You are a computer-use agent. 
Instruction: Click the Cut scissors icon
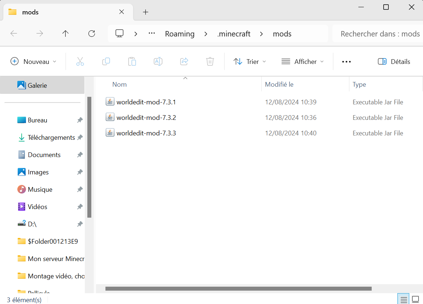[x=80, y=61]
